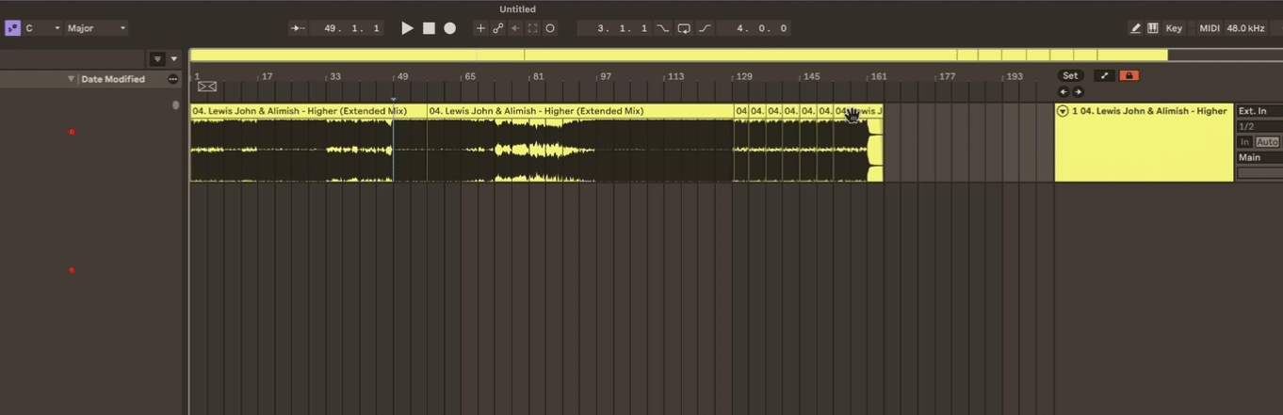Toggle the Automation Arm icon
This screenshot has width=1283, height=415.
click(498, 28)
